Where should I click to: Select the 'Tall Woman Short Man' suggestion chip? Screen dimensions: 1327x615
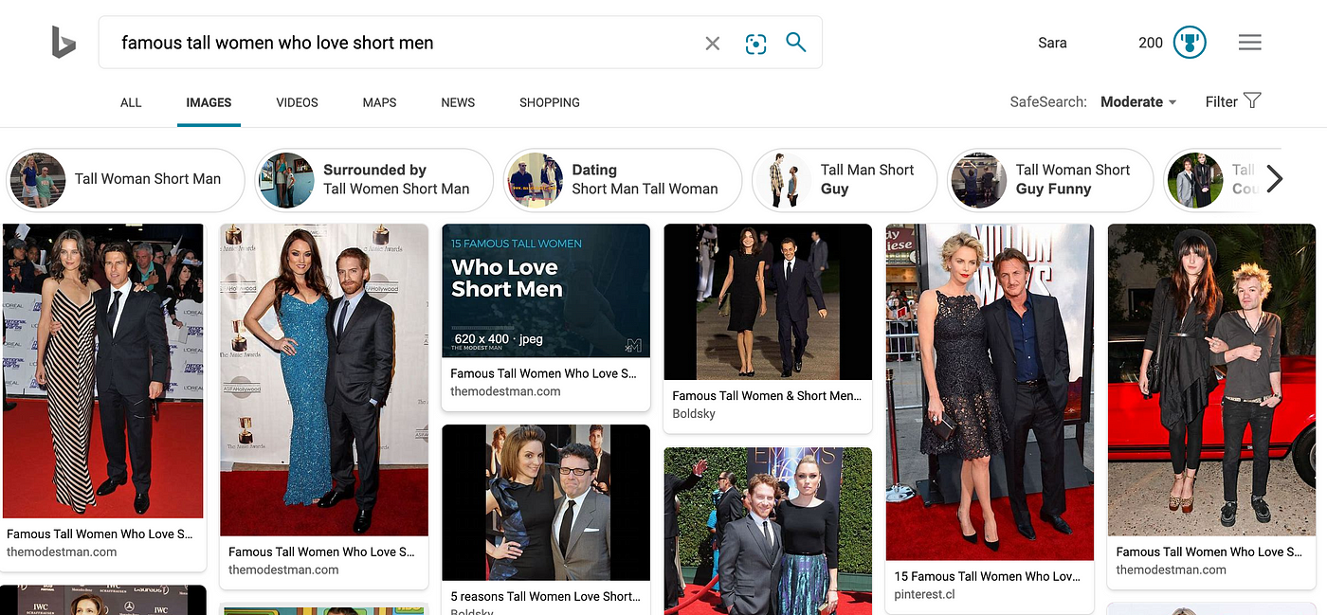pyautogui.click(x=126, y=179)
